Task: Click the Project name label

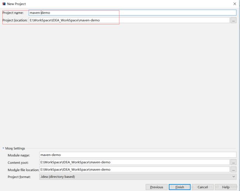Action: tap(13, 13)
